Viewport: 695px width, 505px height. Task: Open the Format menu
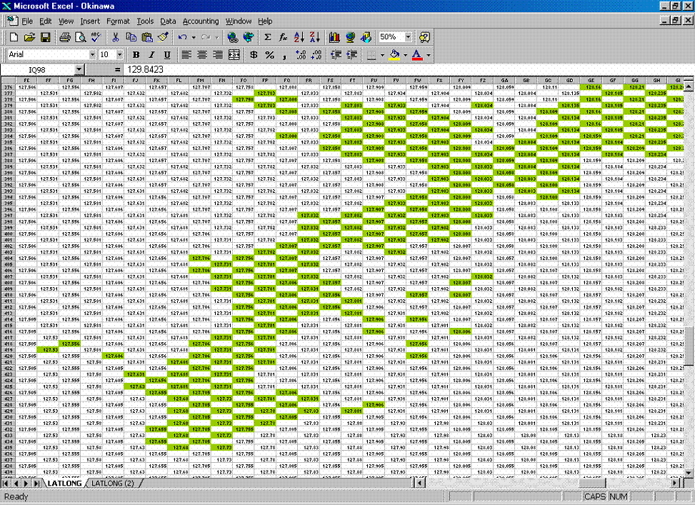118,21
